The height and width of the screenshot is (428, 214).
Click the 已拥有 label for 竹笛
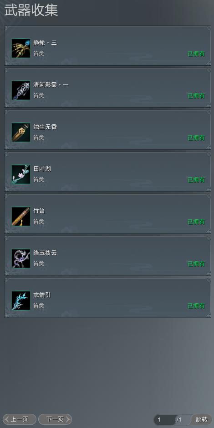(196, 222)
